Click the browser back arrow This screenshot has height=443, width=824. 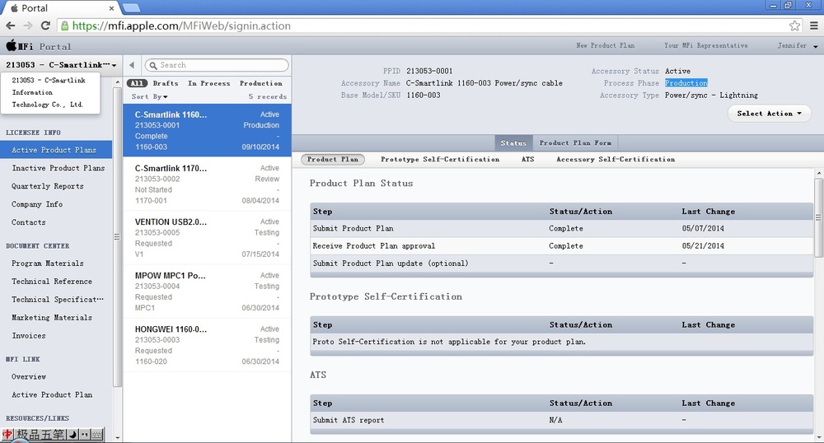click(x=11, y=26)
